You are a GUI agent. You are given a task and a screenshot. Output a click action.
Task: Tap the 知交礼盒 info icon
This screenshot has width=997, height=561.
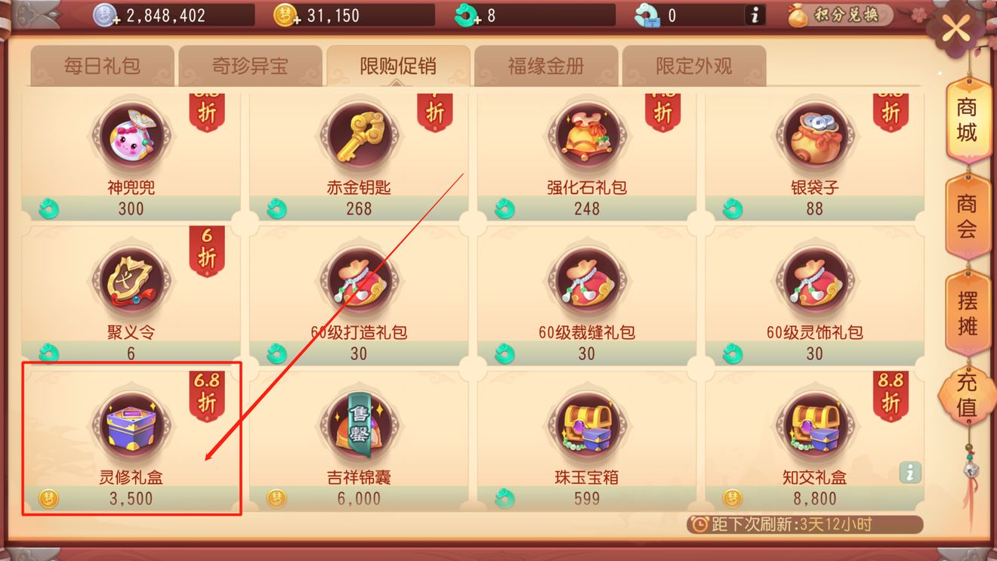point(909,473)
